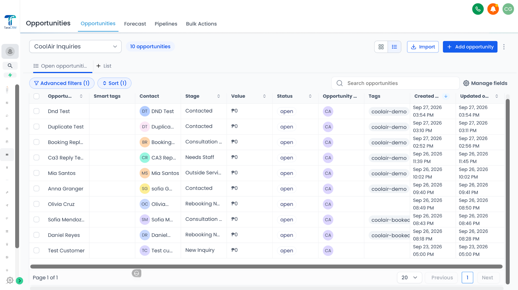
Task: Select the list view icon
Action: coord(394,47)
